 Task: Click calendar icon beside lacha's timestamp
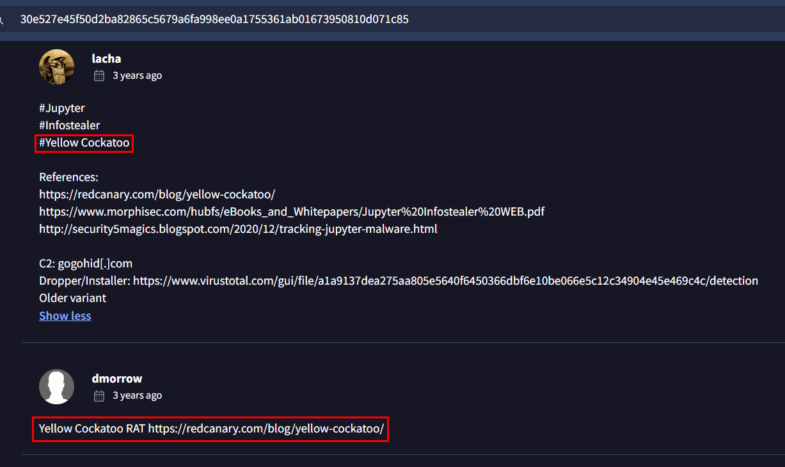(x=99, y=75)
